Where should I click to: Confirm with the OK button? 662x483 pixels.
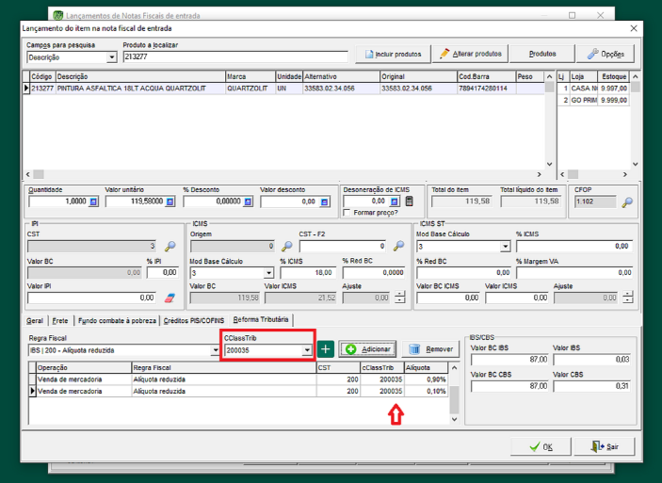[x=540, y=445]
